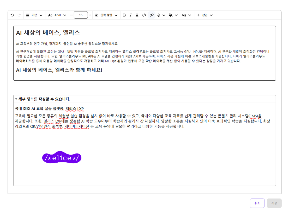Toggle italic formatting
289x211 pixels.
(x=131, y=15)
